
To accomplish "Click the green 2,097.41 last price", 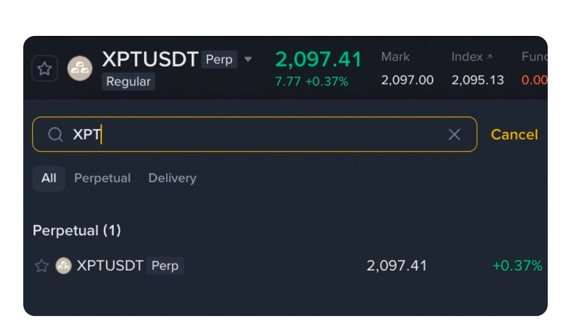I will point(318,60).
